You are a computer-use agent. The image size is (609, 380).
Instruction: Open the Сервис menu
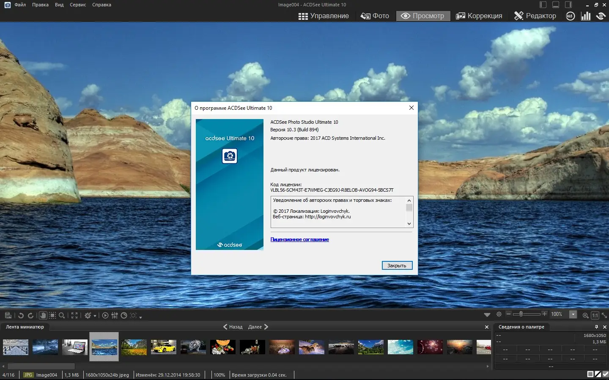pos(78,5)
